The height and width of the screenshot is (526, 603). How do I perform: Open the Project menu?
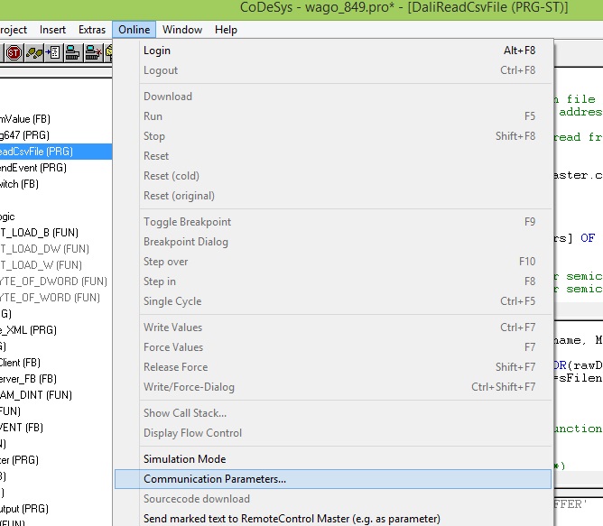click(13, 30)
